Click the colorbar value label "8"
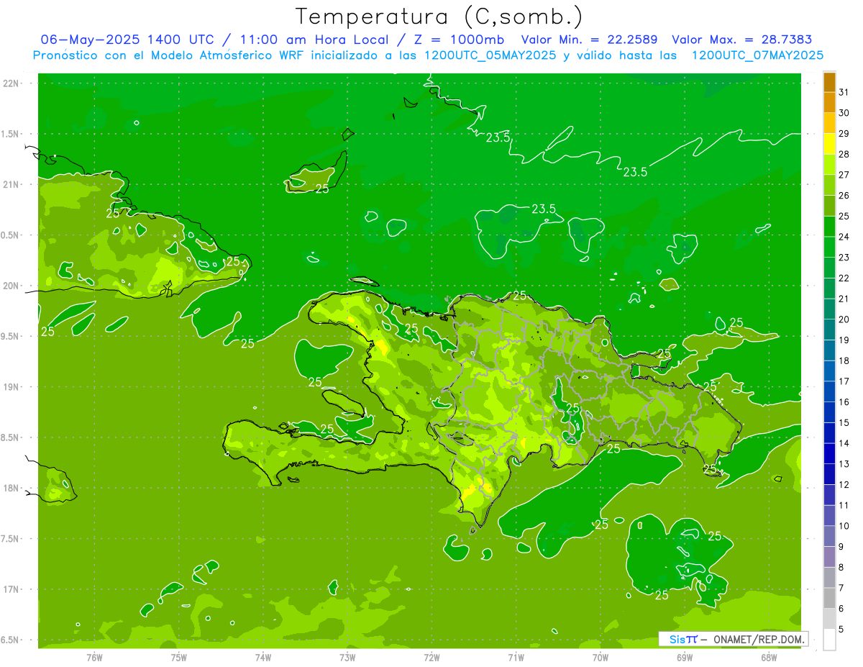Viewport: 863px width, 667px height. point(841,568)
